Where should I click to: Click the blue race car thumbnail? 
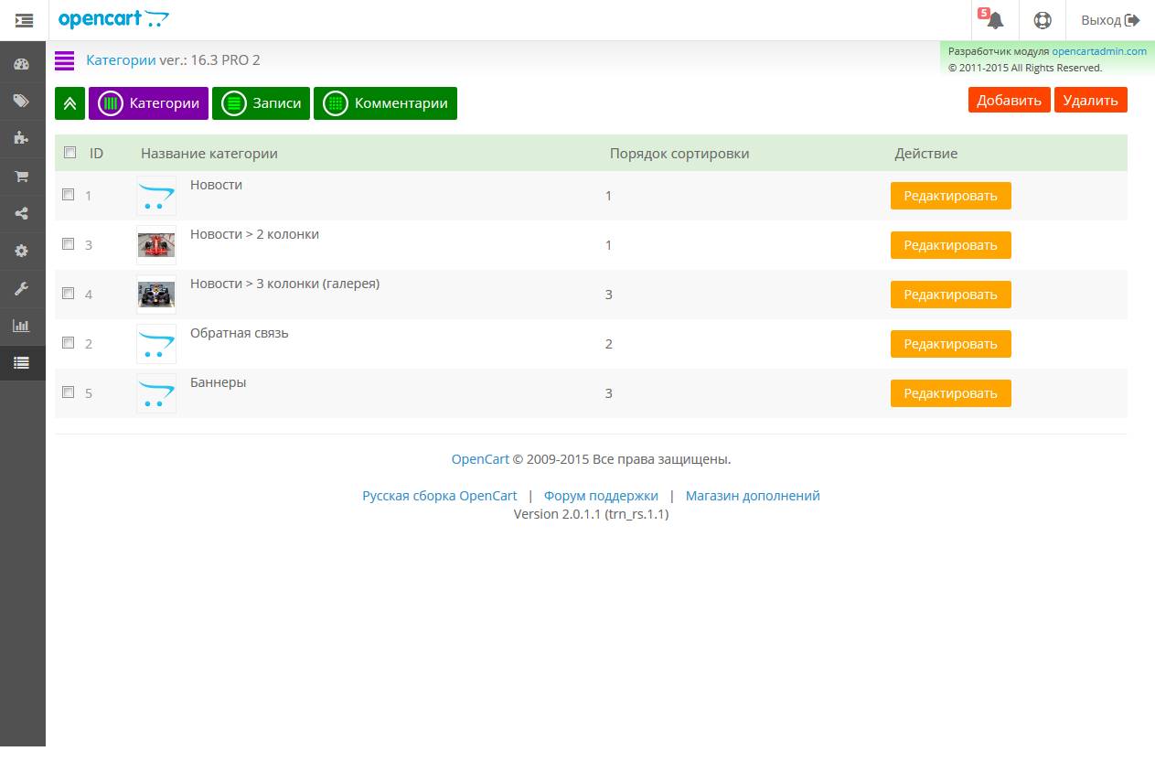tap(156, 295)
